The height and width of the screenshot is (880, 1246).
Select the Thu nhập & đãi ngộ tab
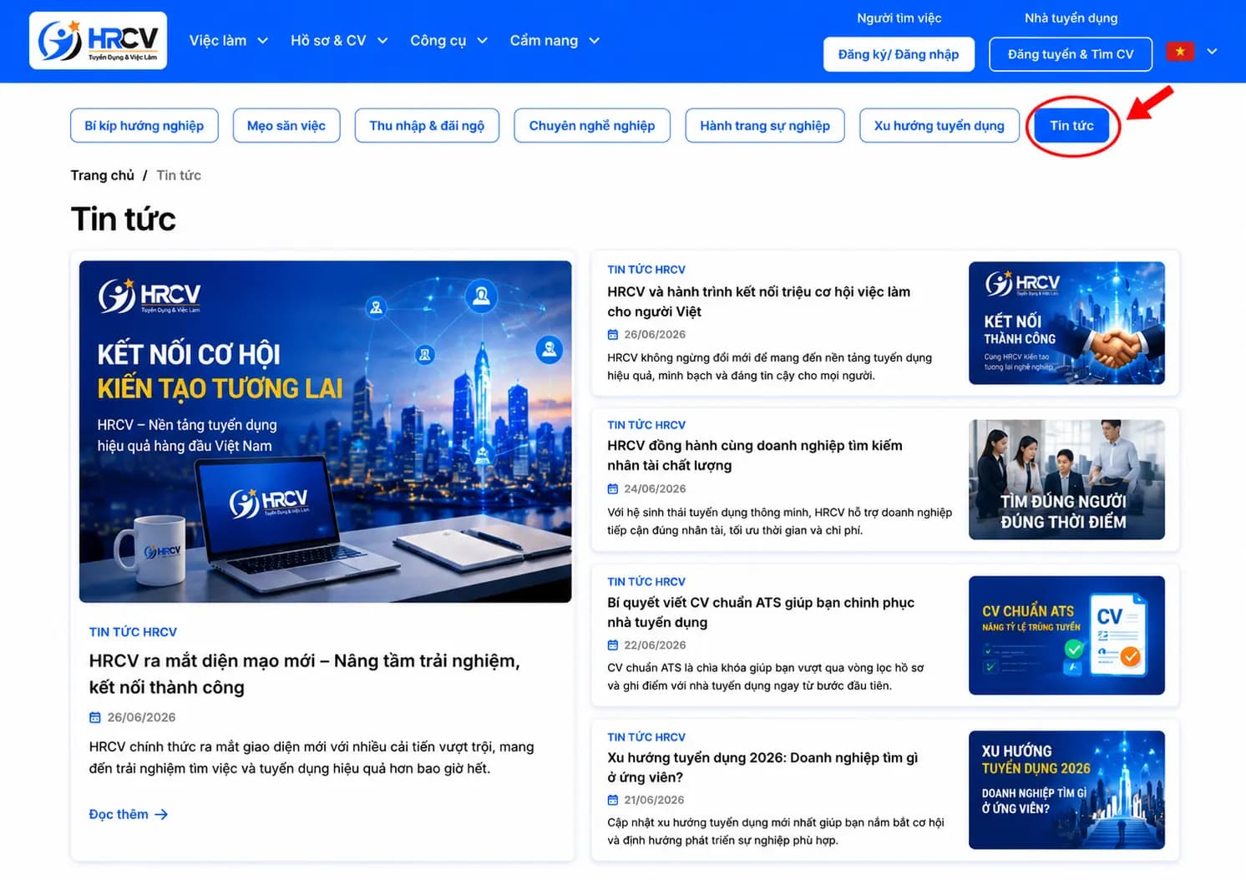point(427,125)
